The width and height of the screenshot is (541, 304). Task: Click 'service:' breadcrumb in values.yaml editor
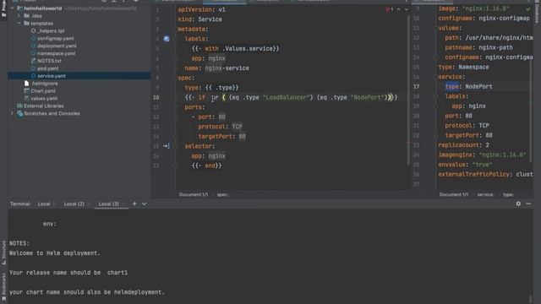coord(485,195)
